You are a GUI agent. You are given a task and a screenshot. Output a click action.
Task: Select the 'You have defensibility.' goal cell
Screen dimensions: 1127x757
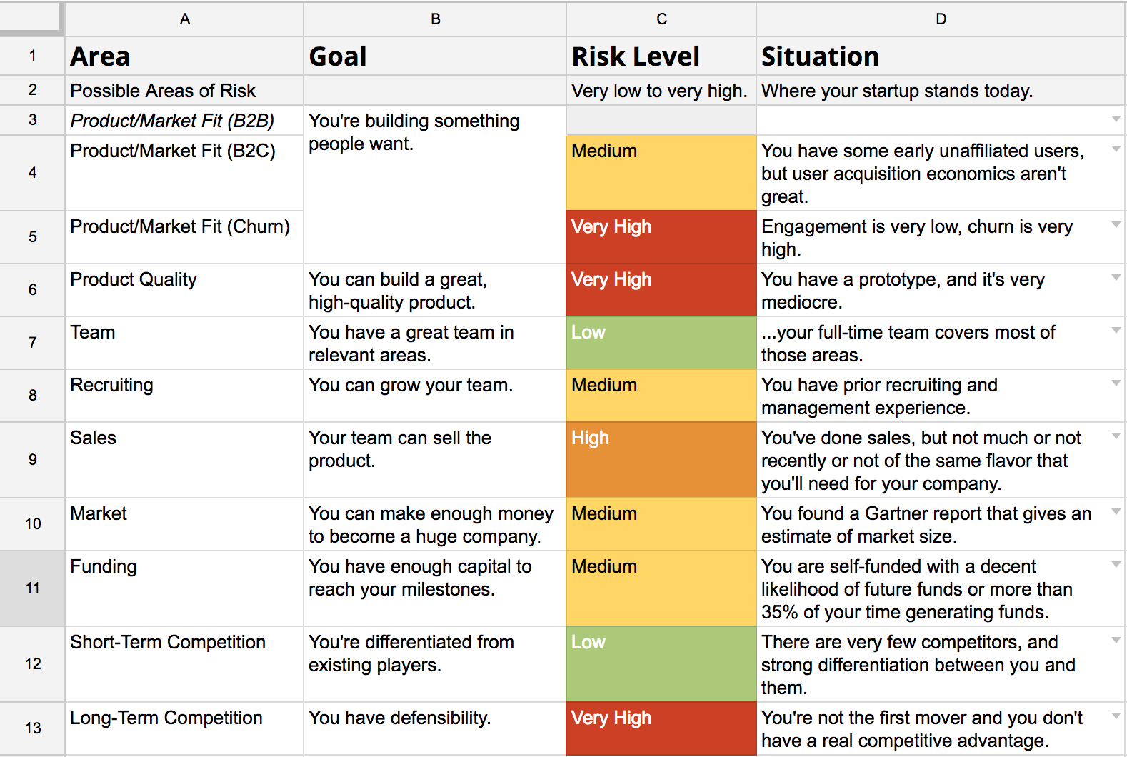(434, 728)
